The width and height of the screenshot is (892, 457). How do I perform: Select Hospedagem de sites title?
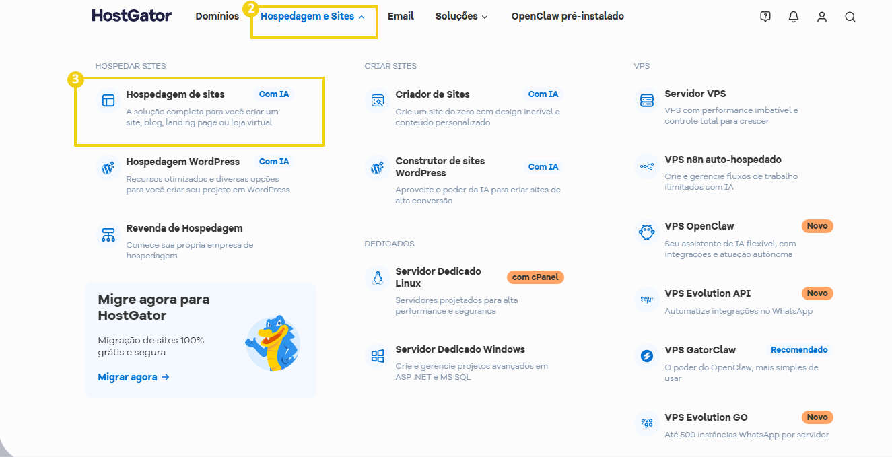tap(176, 94)
